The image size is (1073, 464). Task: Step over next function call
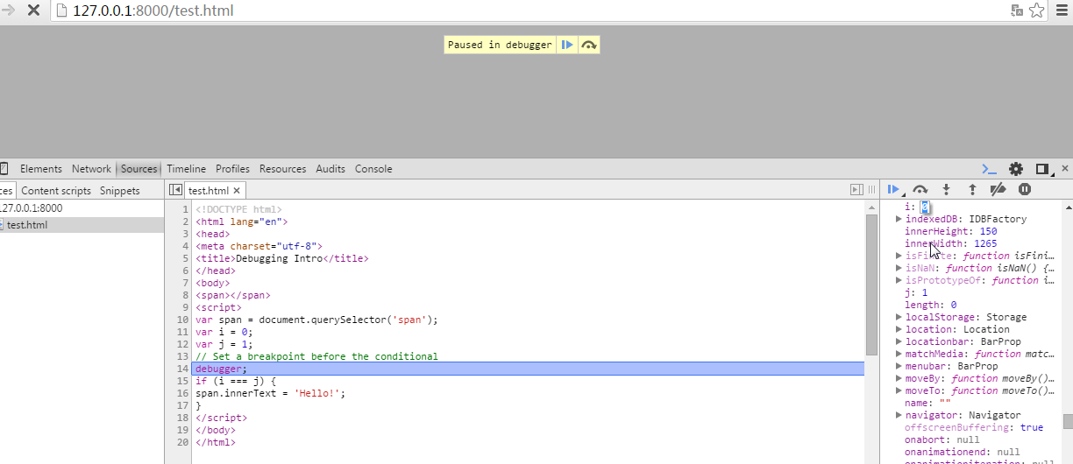click(x=920, y=189)
